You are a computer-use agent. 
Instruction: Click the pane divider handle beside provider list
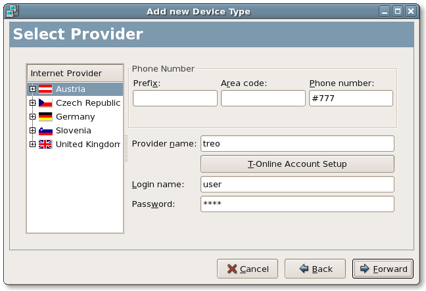coord(126,148)
